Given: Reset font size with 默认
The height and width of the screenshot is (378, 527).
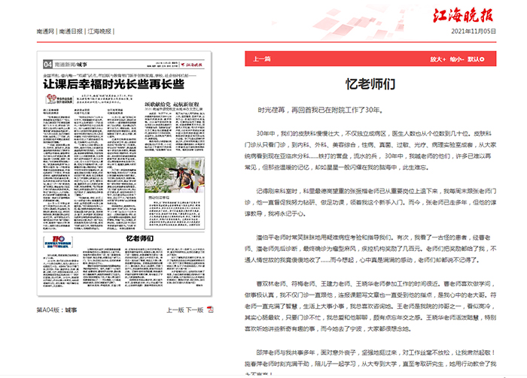Looking at the screenshot, I should (x=475, y=59).
